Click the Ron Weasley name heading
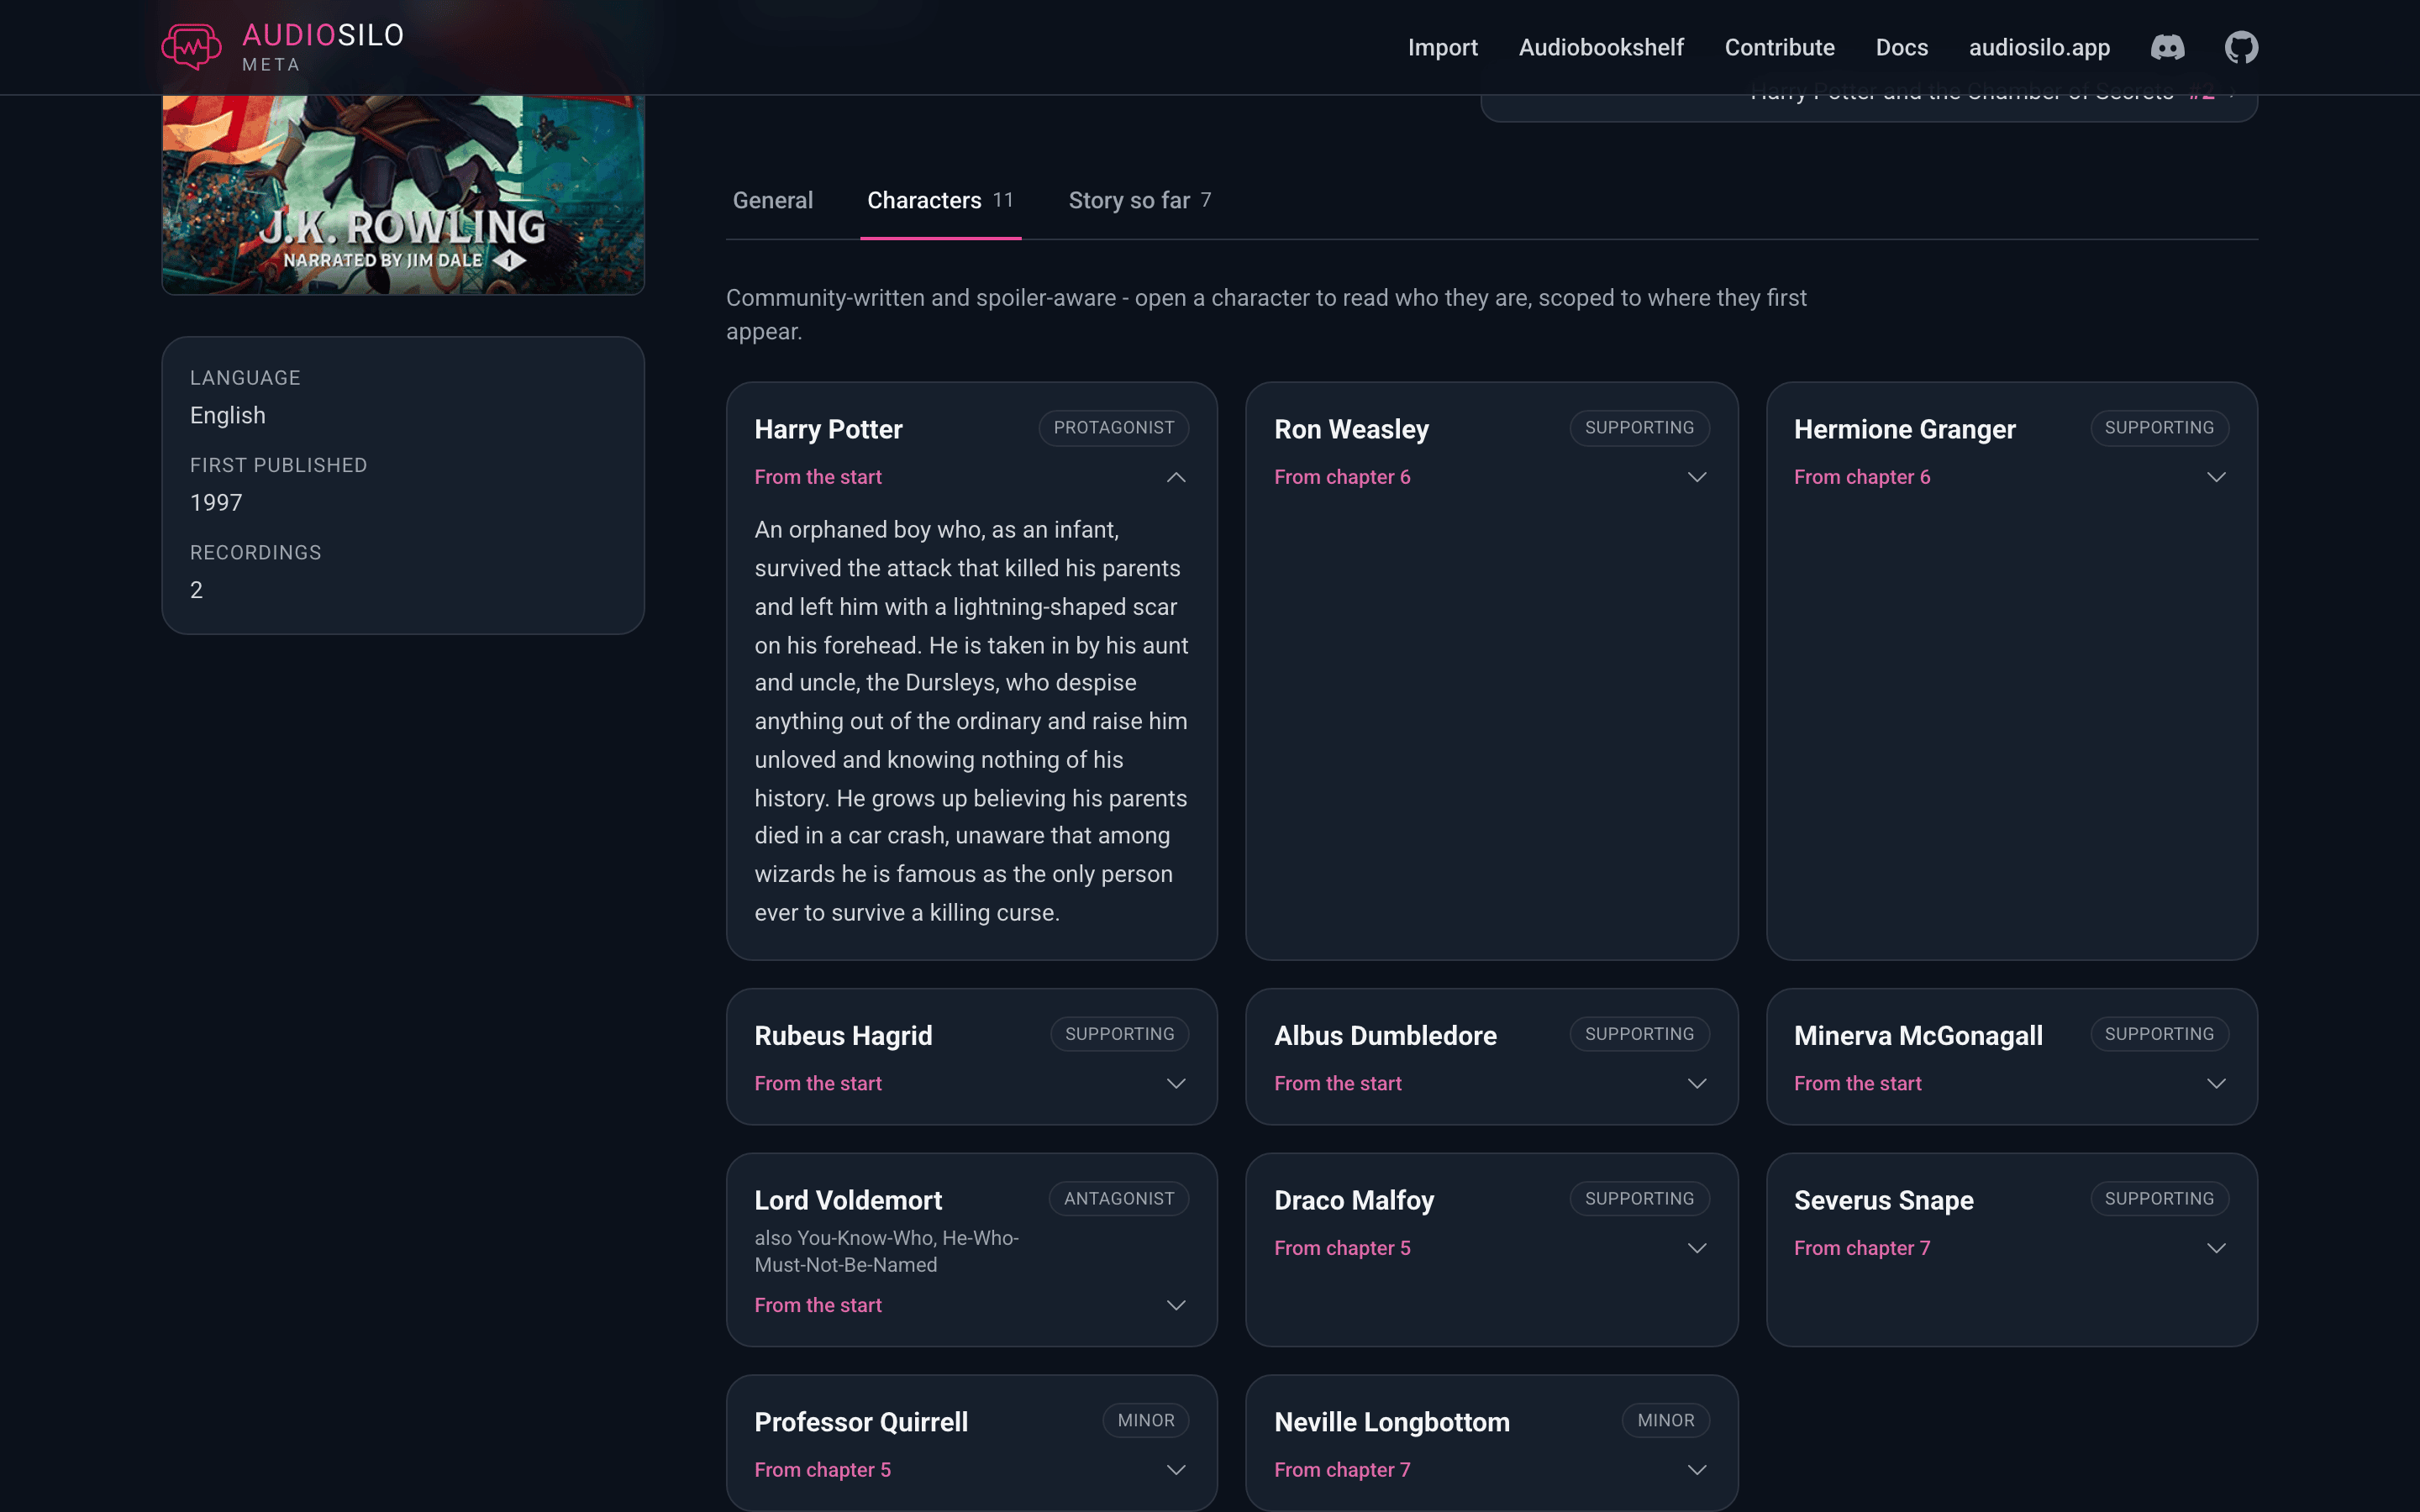 1351,429
